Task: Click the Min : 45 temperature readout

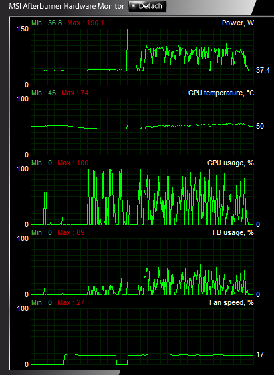Action: [43, 93]
